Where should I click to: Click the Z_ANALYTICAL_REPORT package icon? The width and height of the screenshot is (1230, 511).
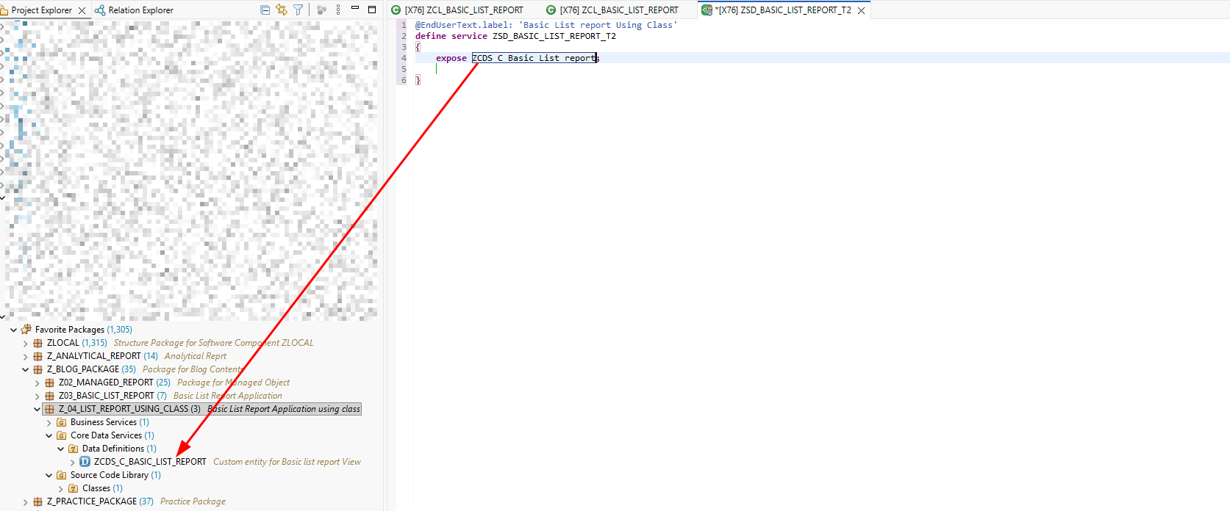[x=38, y=356]
